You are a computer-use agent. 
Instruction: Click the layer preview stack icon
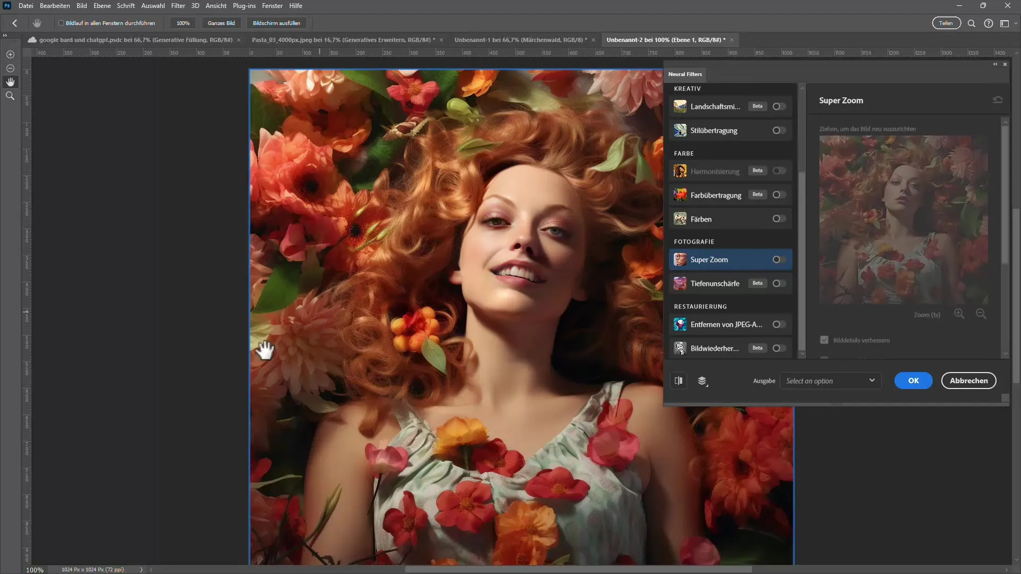tap(702, 381)
